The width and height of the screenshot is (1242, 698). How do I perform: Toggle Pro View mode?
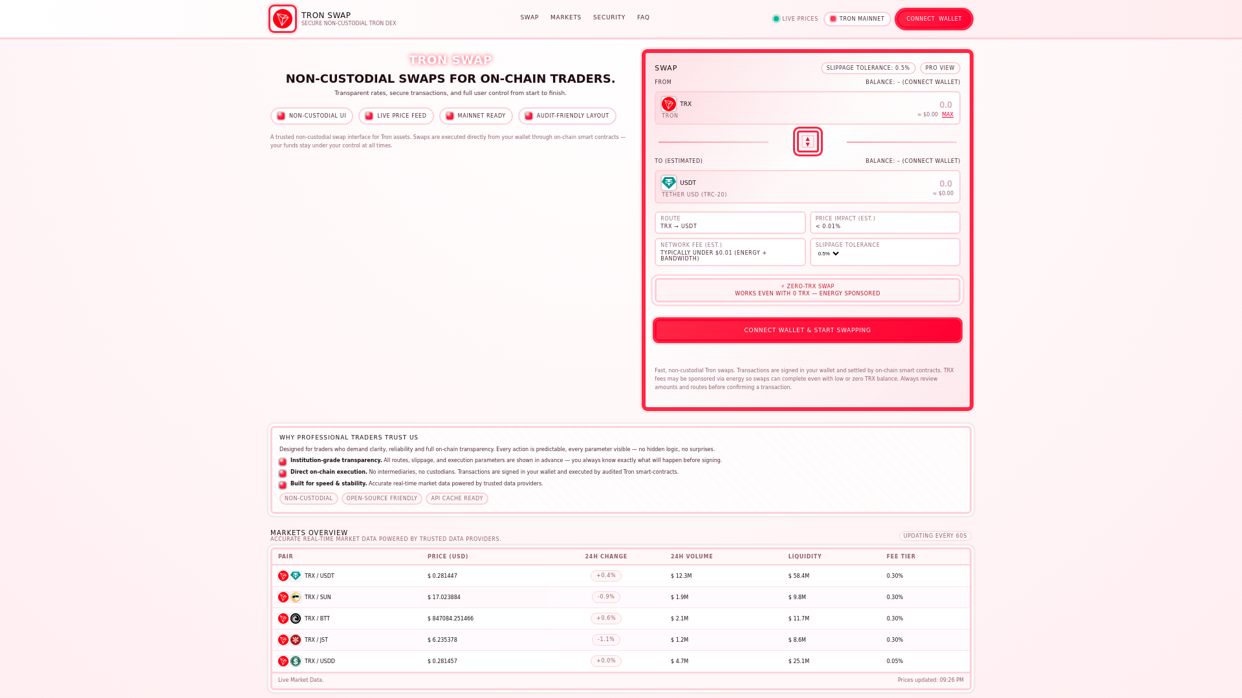(940, 68)
